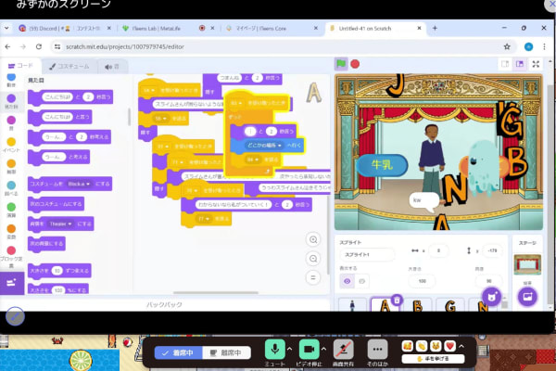The width and height of the screenshot is (556, 371).
Task: Switch to large stage layout
Action: click(520, 64)
